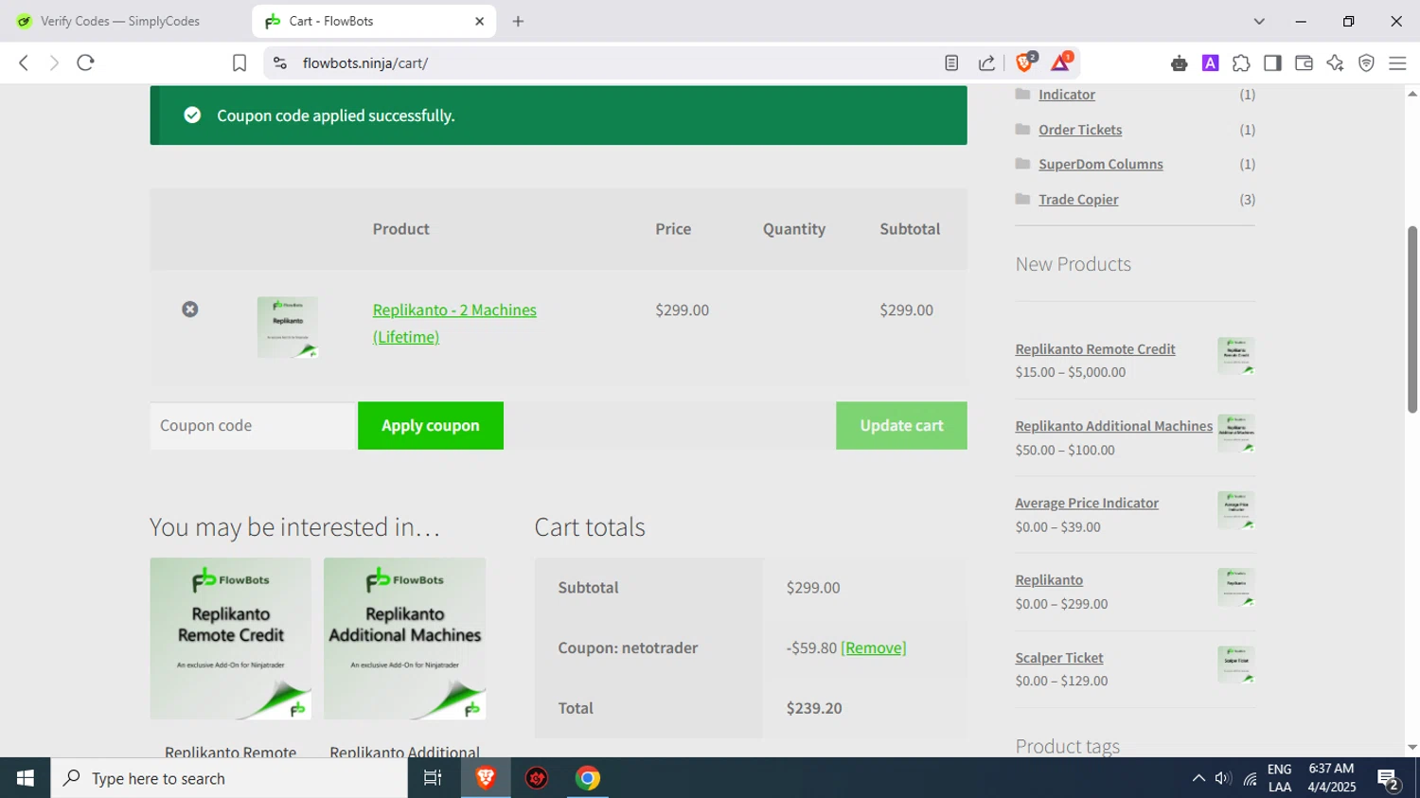1420x798 pixels.
Task: Open Replikanto Additional Machines sidebar link
Action: click(x=1114, y=426)
